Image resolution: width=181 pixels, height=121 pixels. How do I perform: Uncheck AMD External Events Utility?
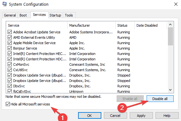[x=10, y=37]
